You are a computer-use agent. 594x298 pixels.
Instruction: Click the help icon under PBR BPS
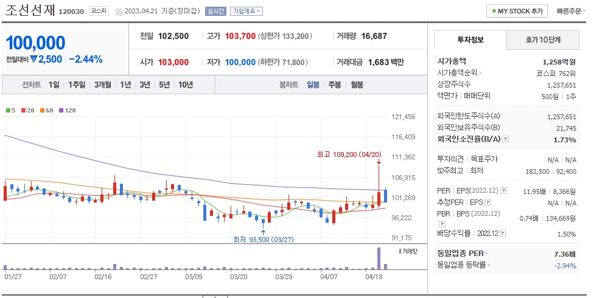tap(442, 224)
